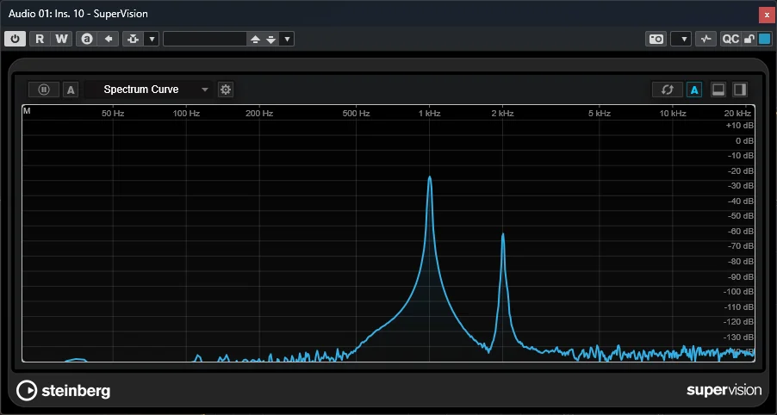777x415 pixels.
Task: Click the 200 Hz frequency label
Action: click(259, 114)
